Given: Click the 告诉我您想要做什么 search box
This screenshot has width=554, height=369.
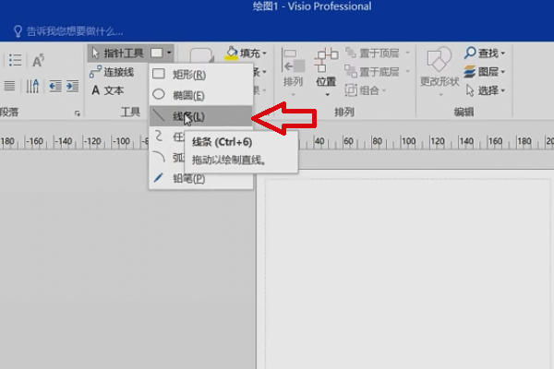Looking at the screenshot, I should (76, 30).
